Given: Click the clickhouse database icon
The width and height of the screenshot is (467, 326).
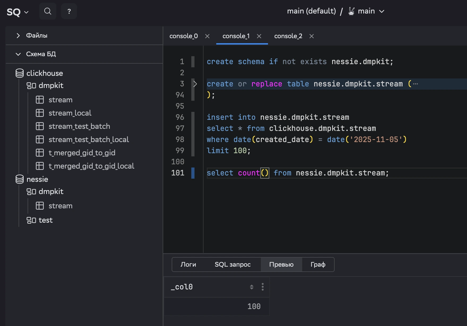Looking at the screenshot, I should (20, 73).
